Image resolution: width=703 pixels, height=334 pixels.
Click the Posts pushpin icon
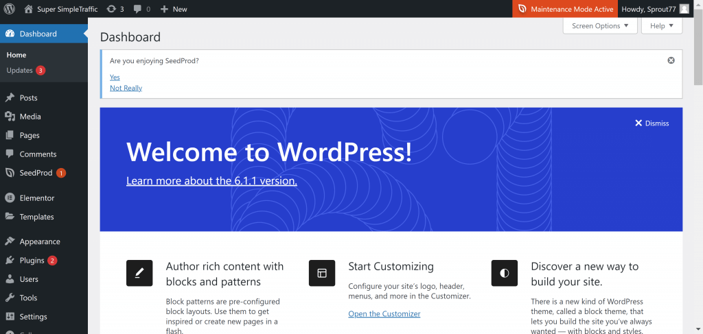tap(10, 97)
